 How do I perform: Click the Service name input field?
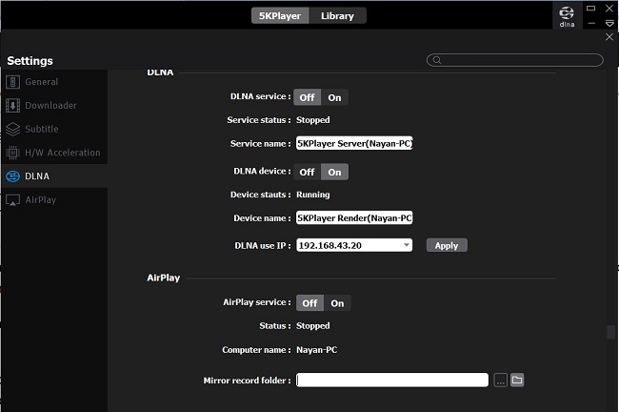click(354, 143)
